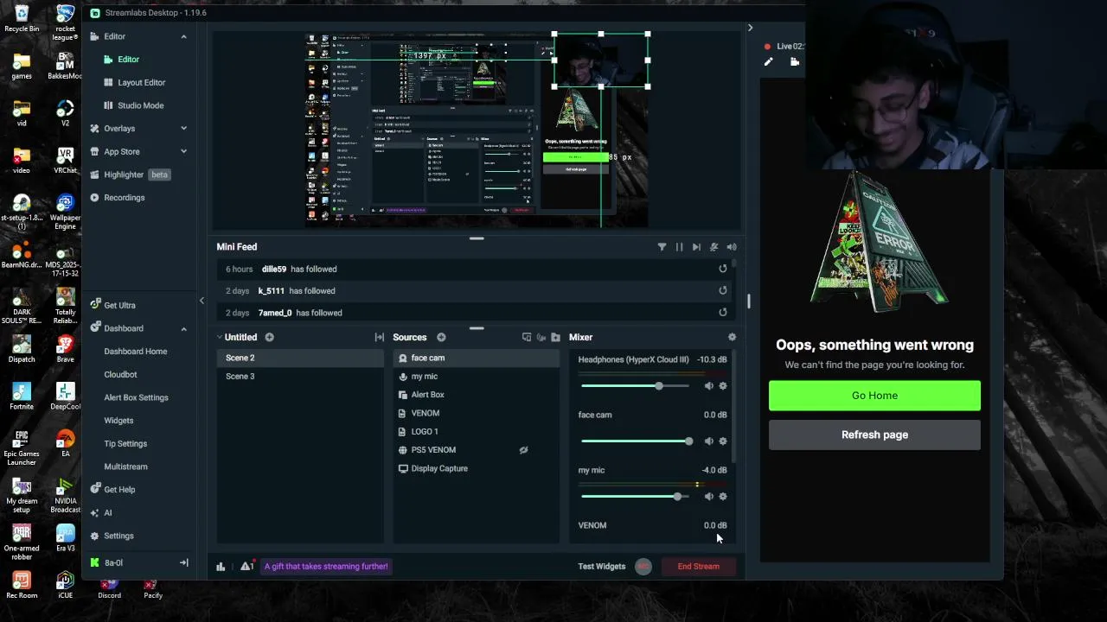
Task: Open Layout Editor
Action: (141, 82)
